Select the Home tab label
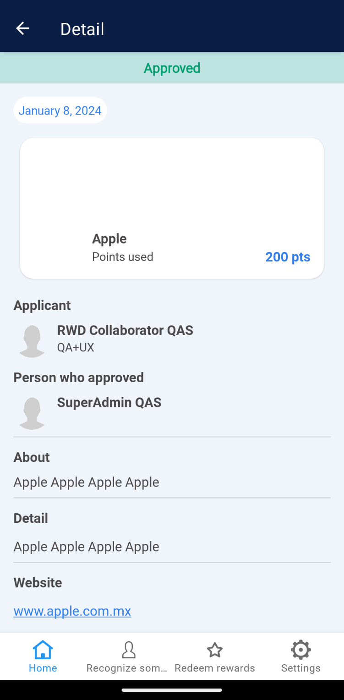This screenshot has height=700, width=344. pyautogui.click(x=43, y=668)
